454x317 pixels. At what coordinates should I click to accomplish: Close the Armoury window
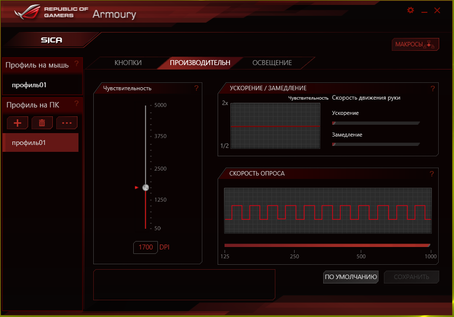tap(437, 11)
